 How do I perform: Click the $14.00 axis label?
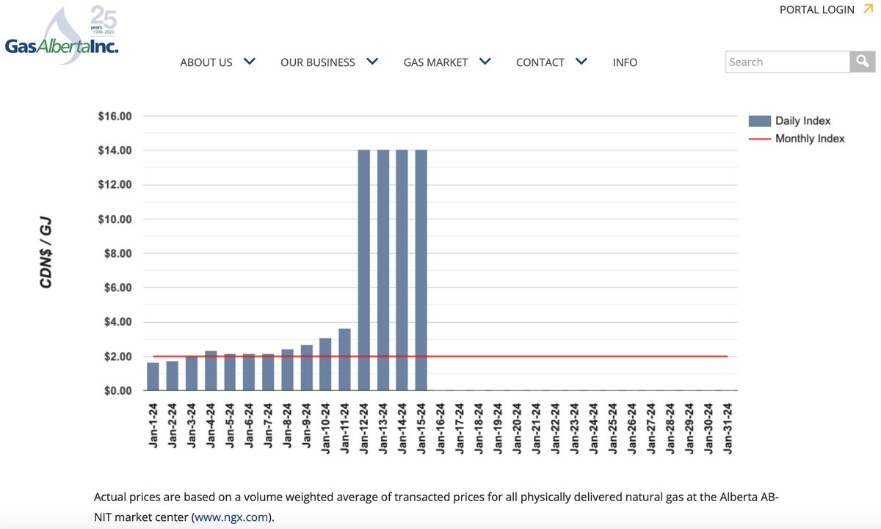click(x=115, y=150)
